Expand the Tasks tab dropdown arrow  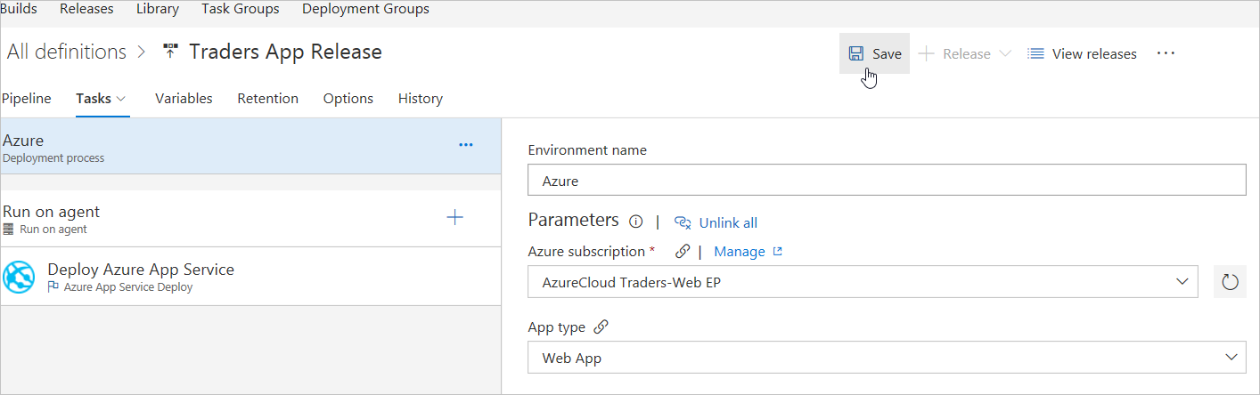tap(121, 99)
